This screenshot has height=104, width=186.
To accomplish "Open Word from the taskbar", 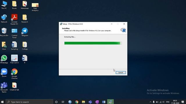I will pos(104,102).
